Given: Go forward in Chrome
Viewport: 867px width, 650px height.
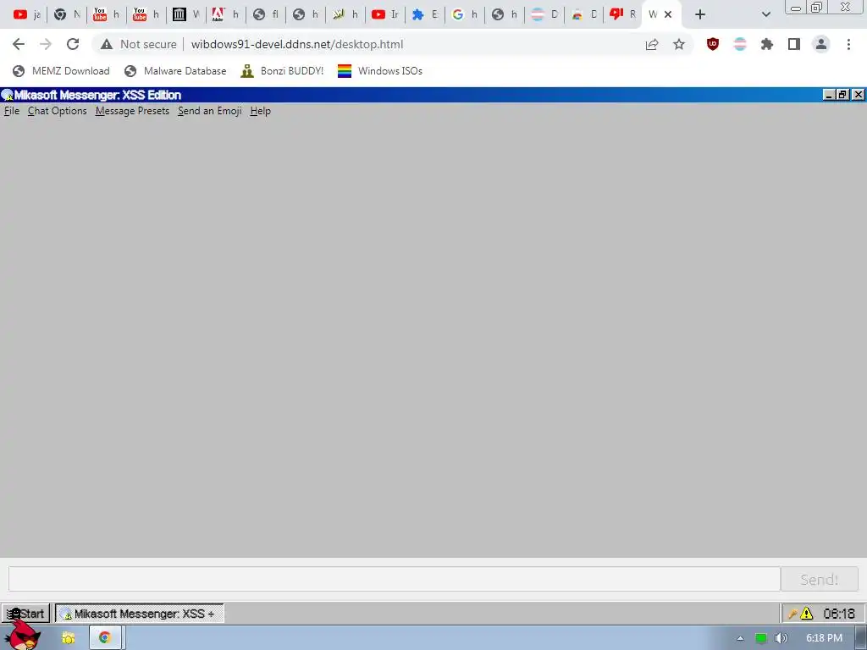Looking at the screenshot, I should tap(46, 44).
